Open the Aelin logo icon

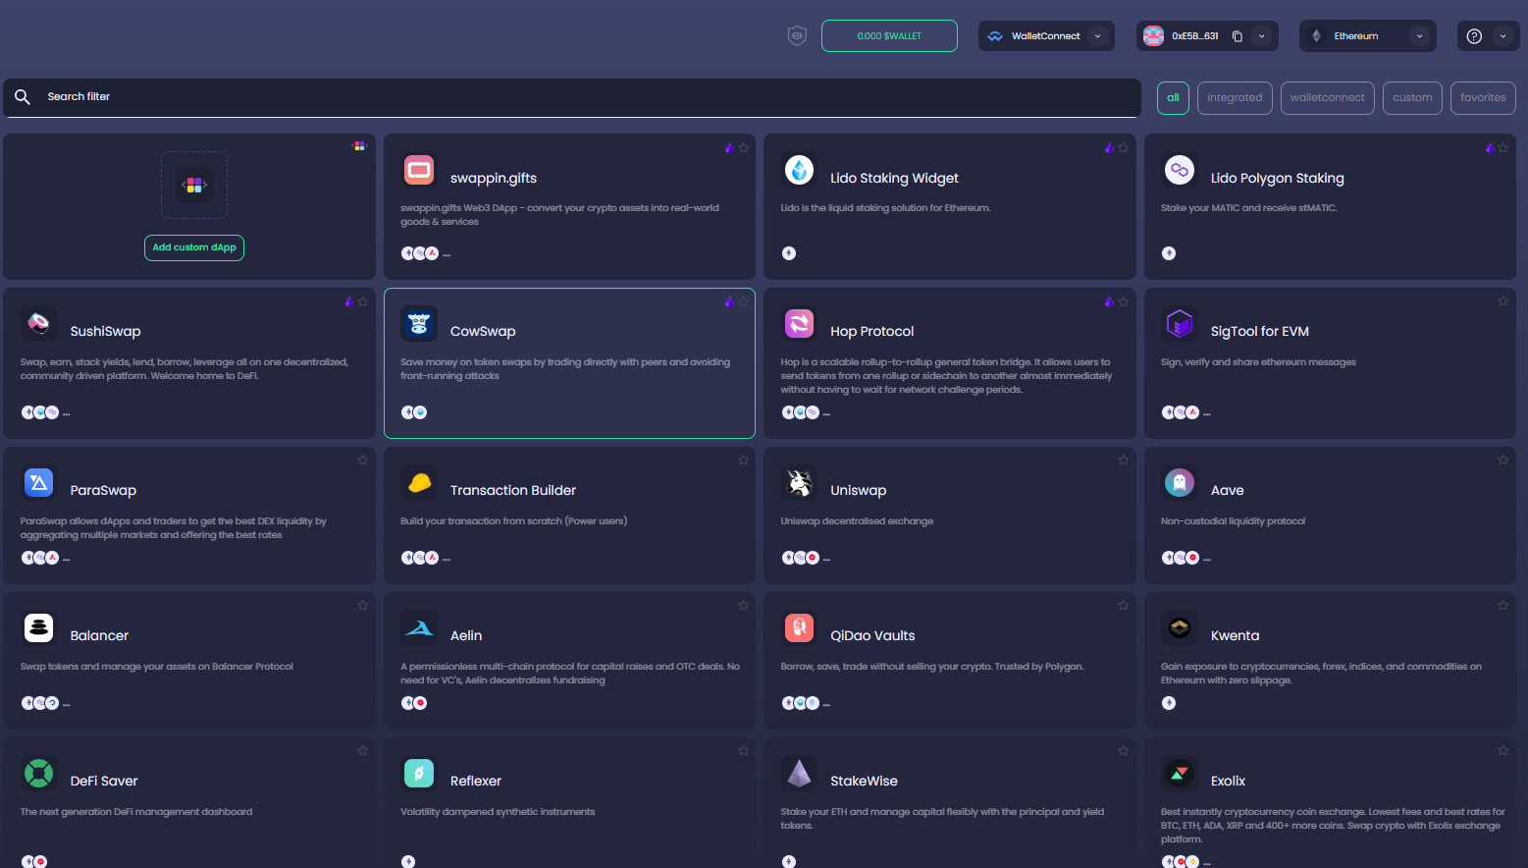419,627
